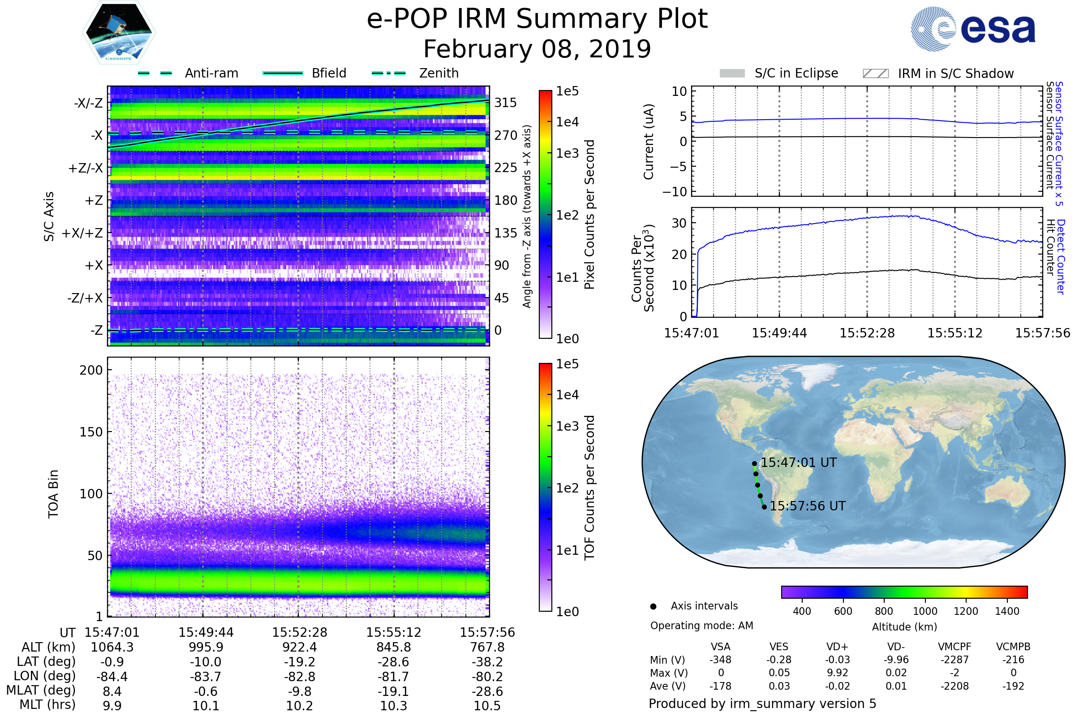Click the TOF Counts per Second colorbar
The height and width of the screenshot is (717, 1075).
click(545, 488)
